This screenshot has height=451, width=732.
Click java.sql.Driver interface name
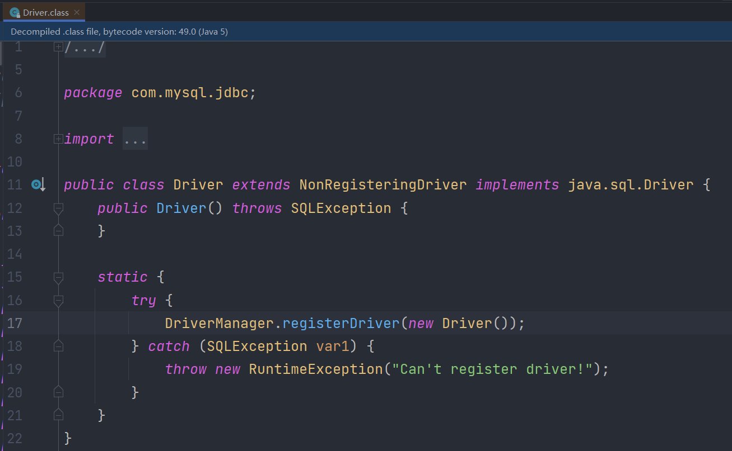(x=631, y=185)
